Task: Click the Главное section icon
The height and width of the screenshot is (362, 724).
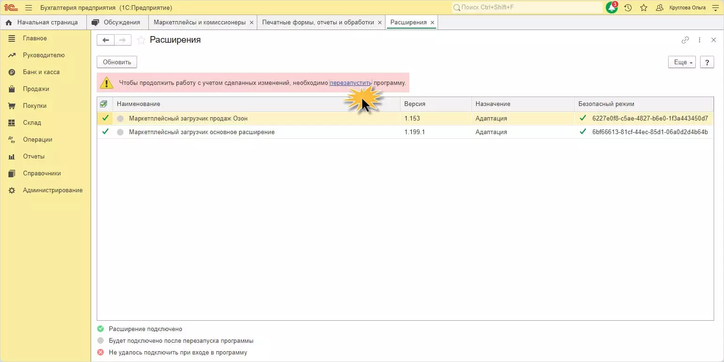Action: 12,38
